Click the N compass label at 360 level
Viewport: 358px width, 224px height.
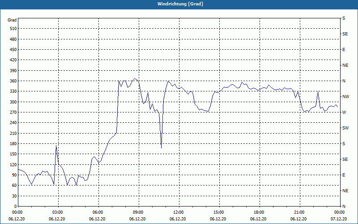click(344, 81)
